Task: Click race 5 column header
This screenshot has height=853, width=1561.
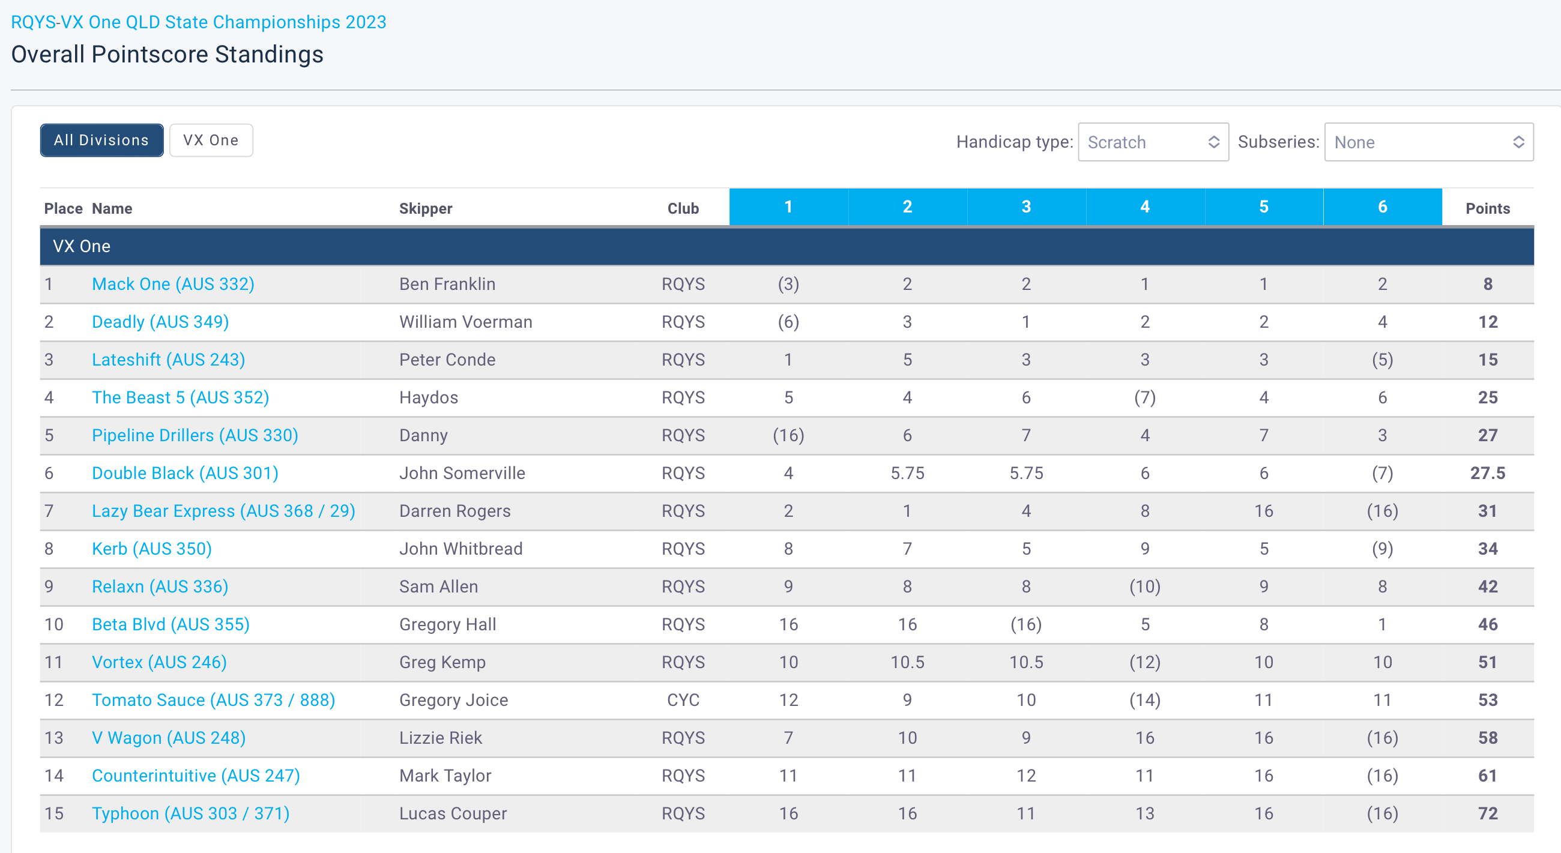Action: 1263,207
